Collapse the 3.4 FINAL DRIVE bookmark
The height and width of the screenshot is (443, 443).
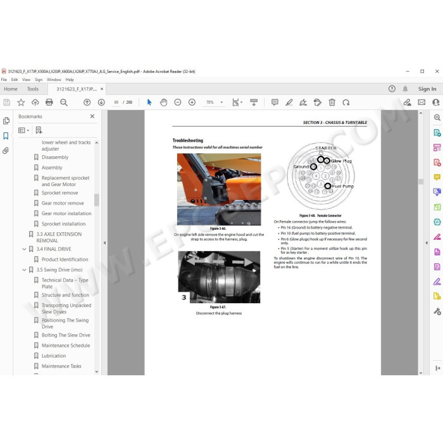point(24,249)
